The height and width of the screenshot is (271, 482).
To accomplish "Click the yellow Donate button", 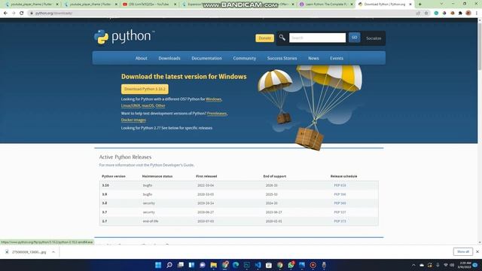I will [264, 38].
